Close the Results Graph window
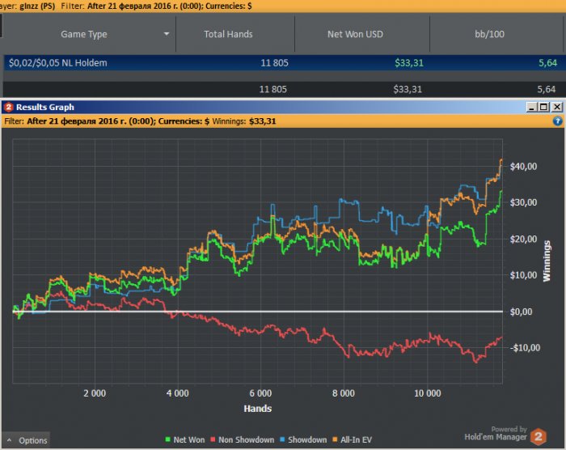 [556, 107]
